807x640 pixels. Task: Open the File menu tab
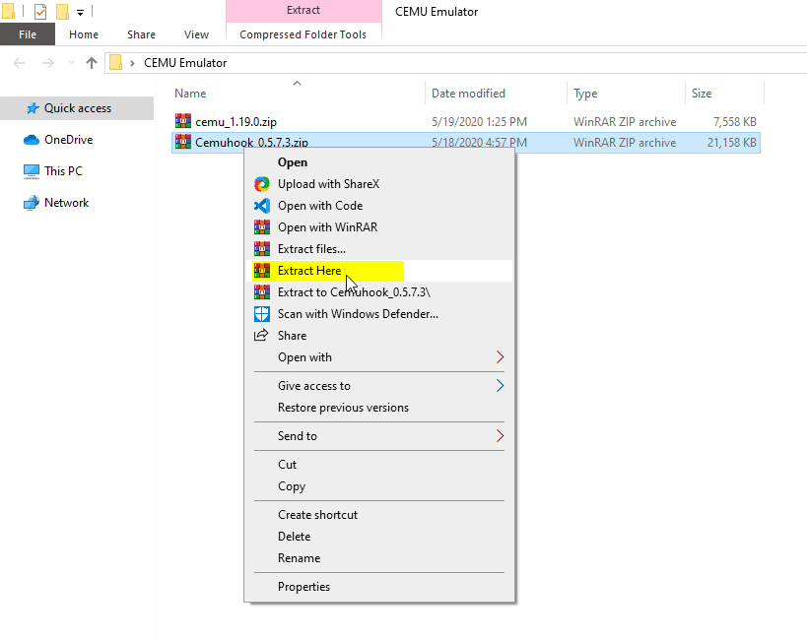tap(28, 34)
